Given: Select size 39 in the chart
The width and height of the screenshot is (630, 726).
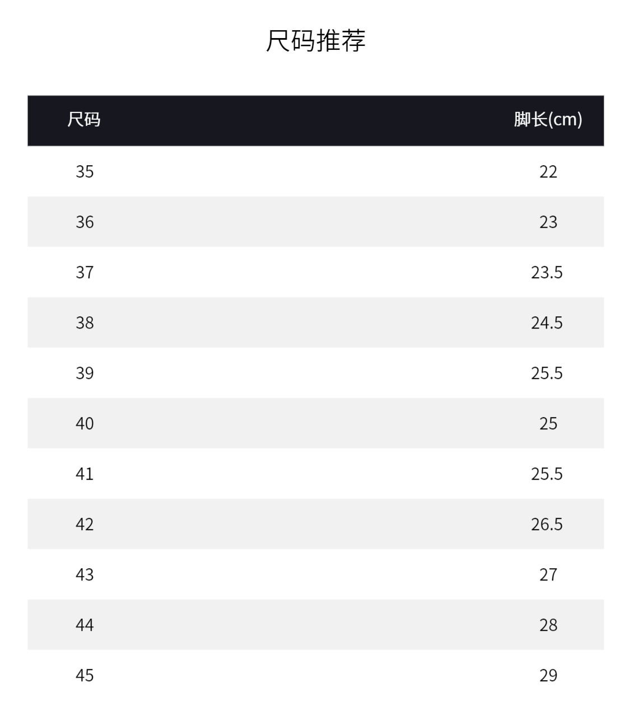Looking at the screenshot, I should (x=85, y=373).
